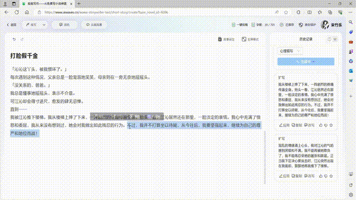
Task: Click the undo arrow in the editor
Action: pos(14,39)
